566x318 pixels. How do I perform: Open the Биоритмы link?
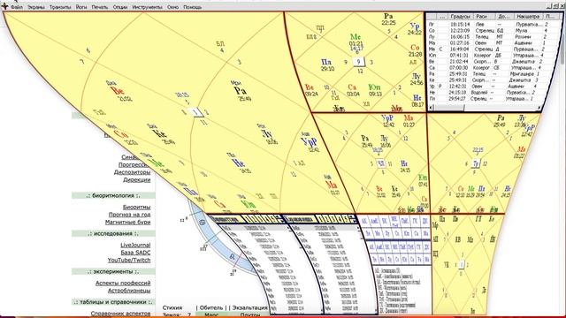(x=136, y=207)
